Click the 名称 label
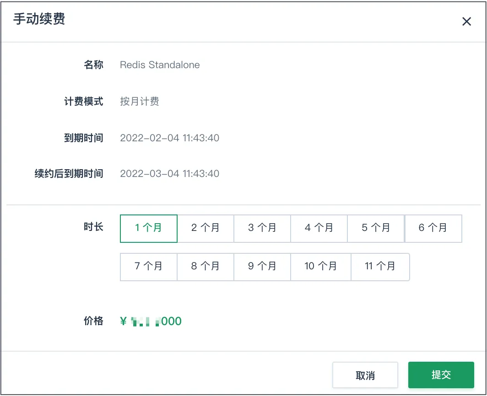The height and width of the screenshot is (396, 487). (93, 65)
